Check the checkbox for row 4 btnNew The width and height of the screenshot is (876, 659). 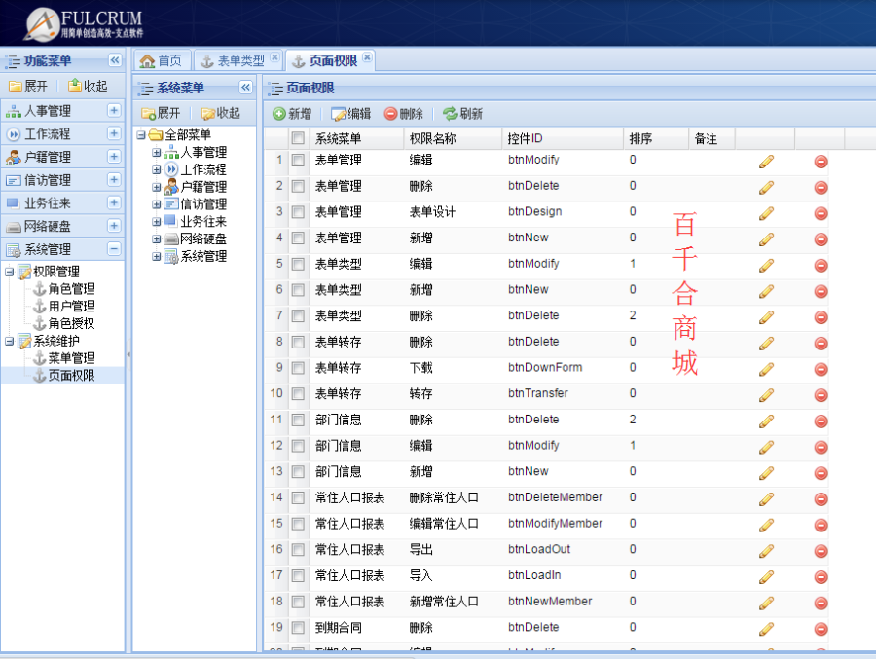point(298,238)
